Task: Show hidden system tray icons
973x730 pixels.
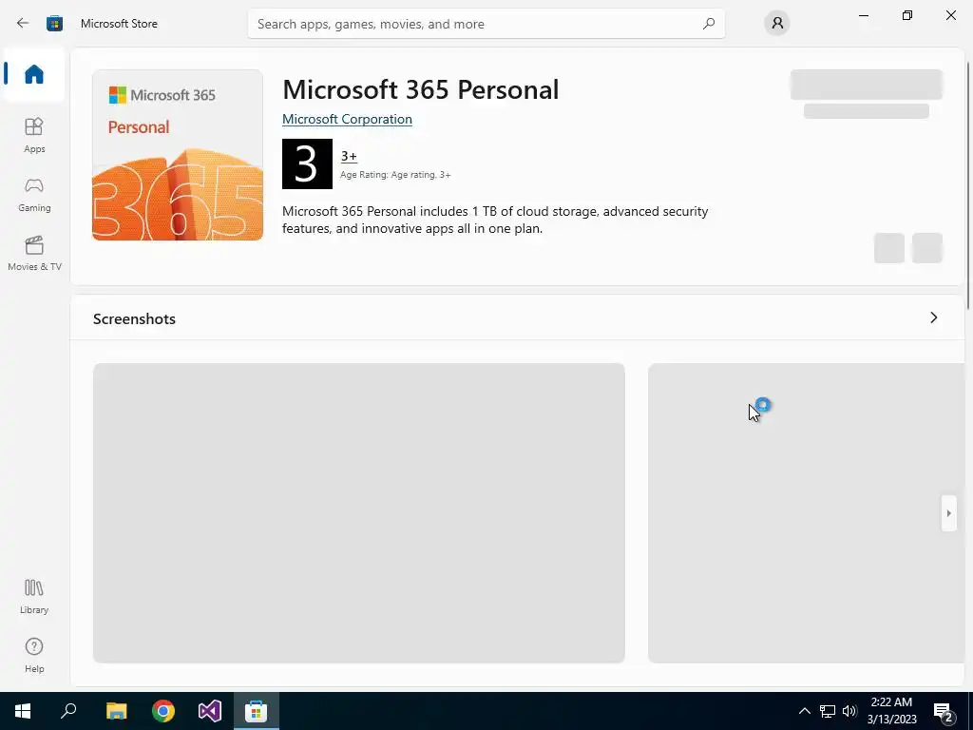Action: tap(804, 711)
